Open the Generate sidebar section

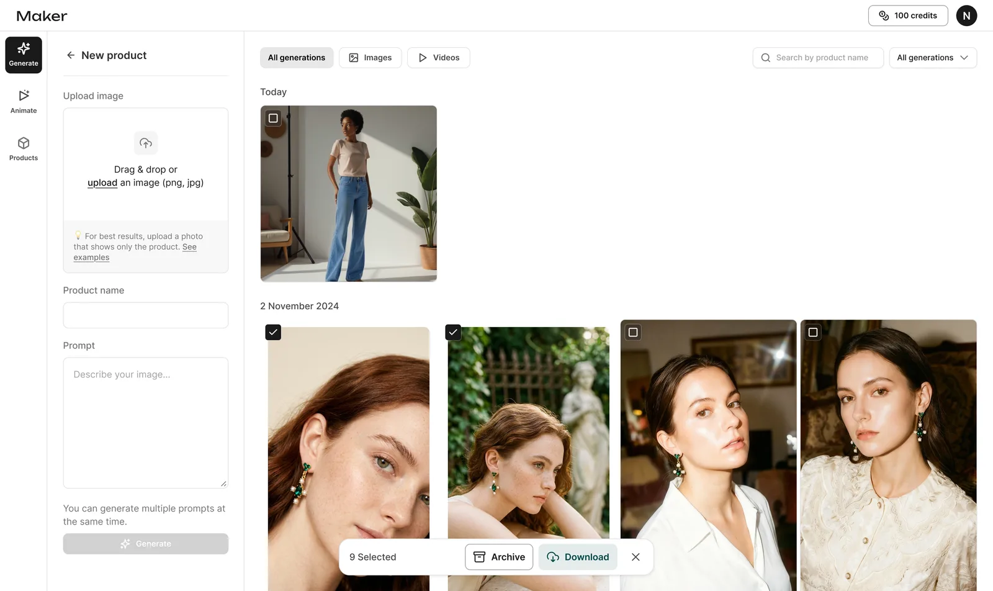click(x=24, y=55)
